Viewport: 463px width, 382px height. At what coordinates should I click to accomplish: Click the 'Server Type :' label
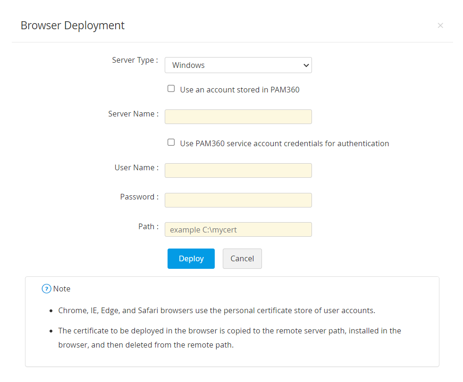[x=135, y=60]
